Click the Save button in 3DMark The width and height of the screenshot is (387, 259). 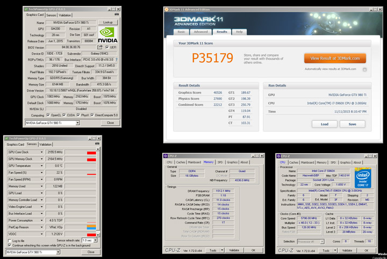pos(352,124)
